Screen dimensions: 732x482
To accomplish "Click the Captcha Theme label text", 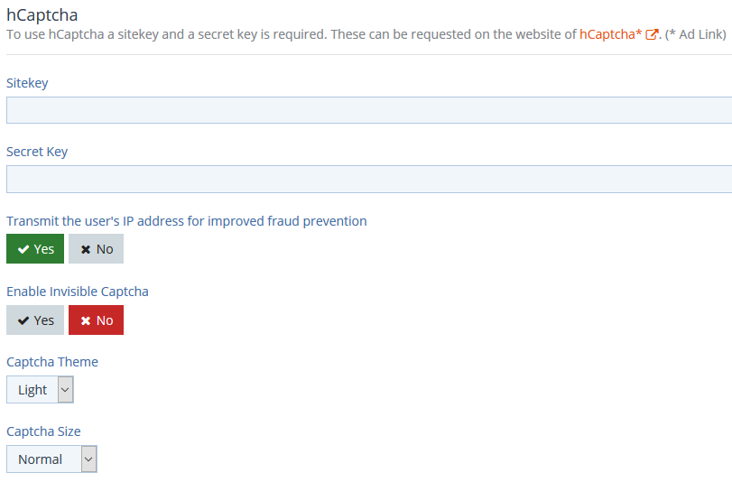I will pyautogui.click(x=52, y=362).
